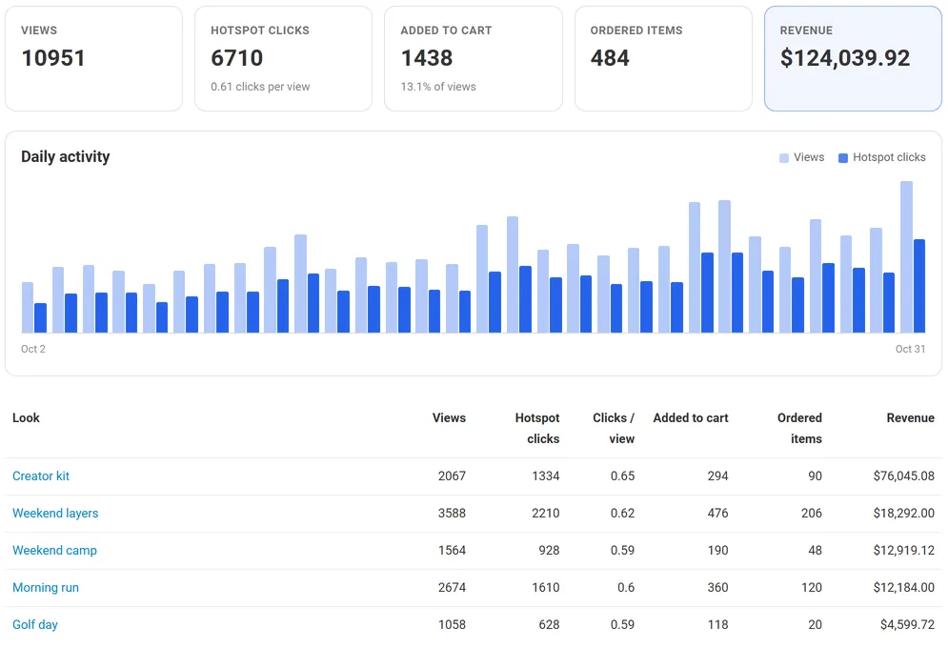Click Creator kit ordered items 90
Image resolution: width=948 pixels, height=648 pixels.
[815, 476]
